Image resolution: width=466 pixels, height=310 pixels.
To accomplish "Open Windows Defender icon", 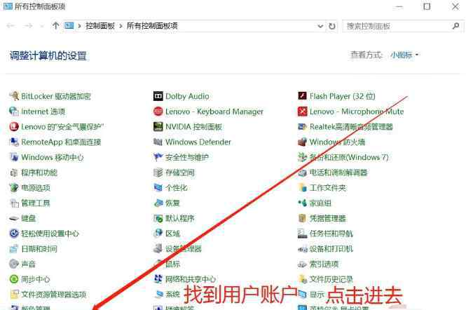I will (x=158, y=142).
